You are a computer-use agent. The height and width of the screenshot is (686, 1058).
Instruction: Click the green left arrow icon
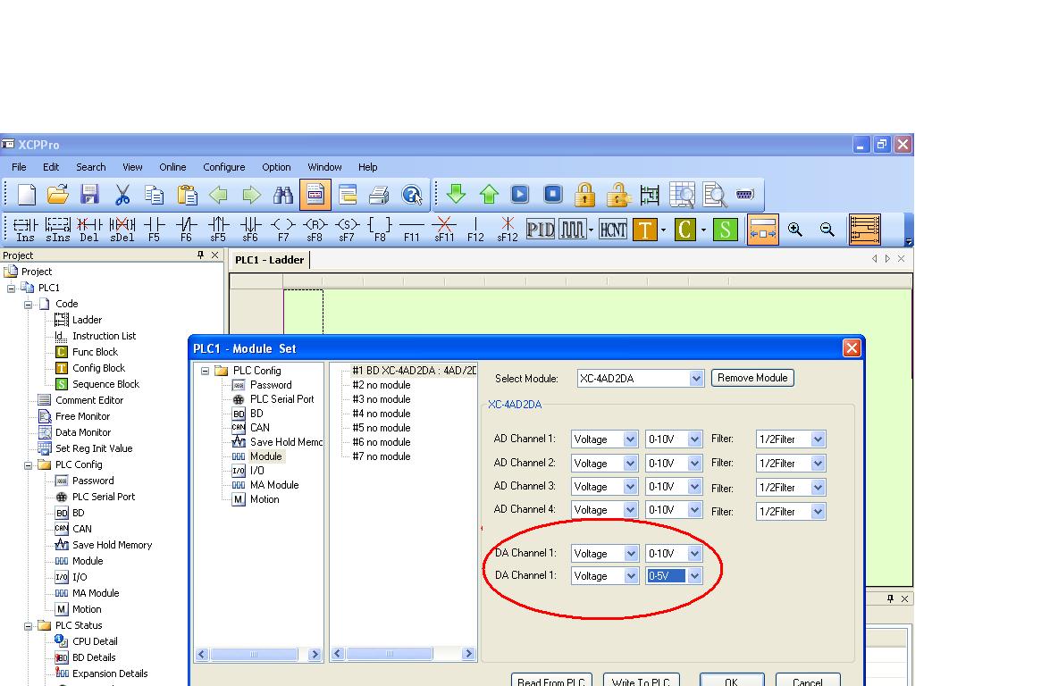219,195
